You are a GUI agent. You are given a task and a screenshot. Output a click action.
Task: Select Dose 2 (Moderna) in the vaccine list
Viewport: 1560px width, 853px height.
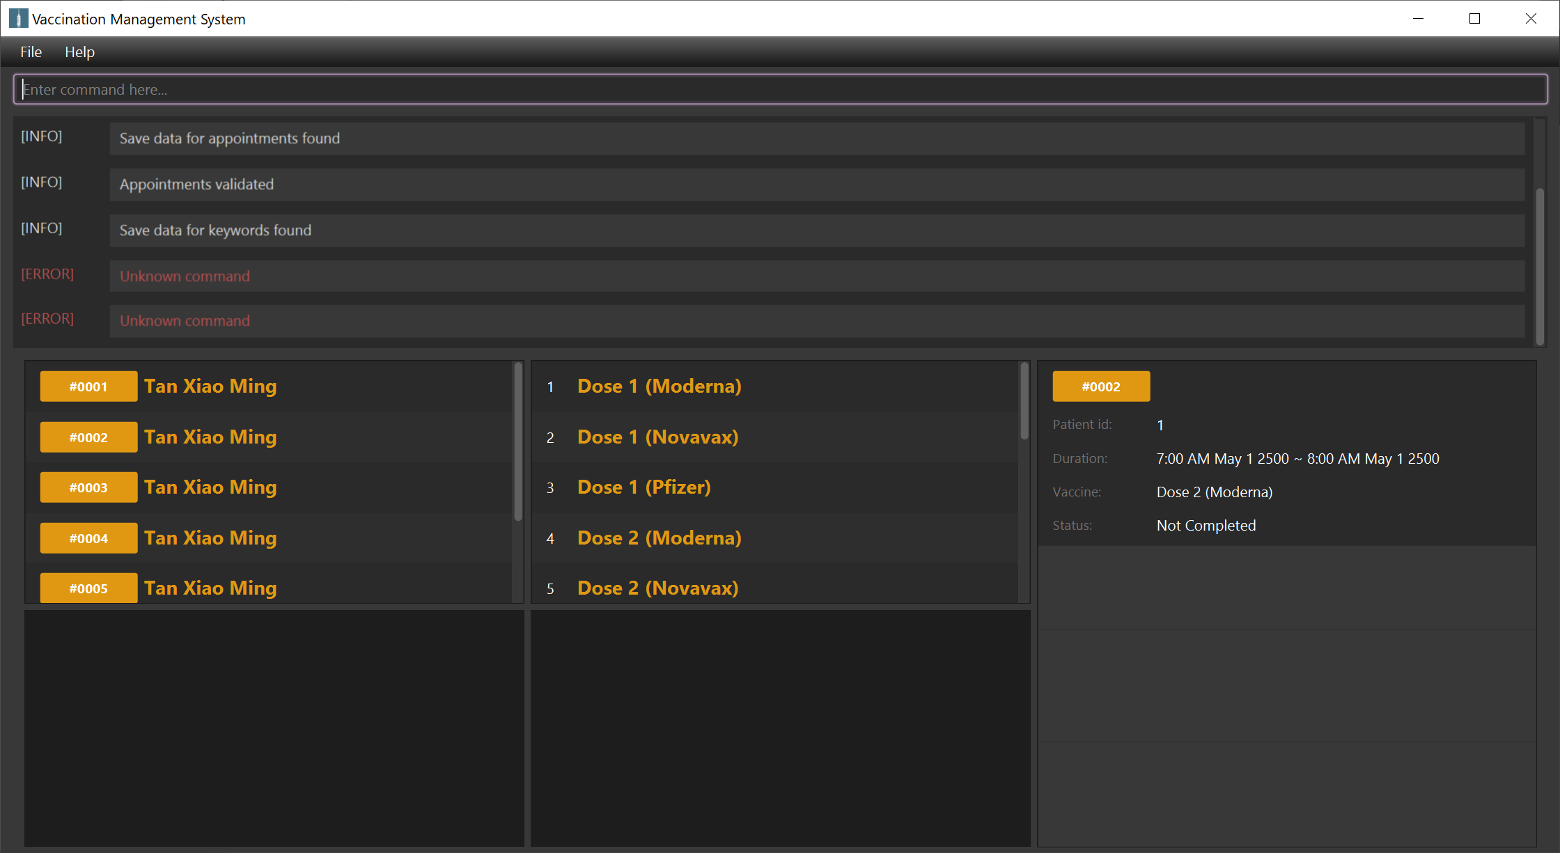[659, 538]
